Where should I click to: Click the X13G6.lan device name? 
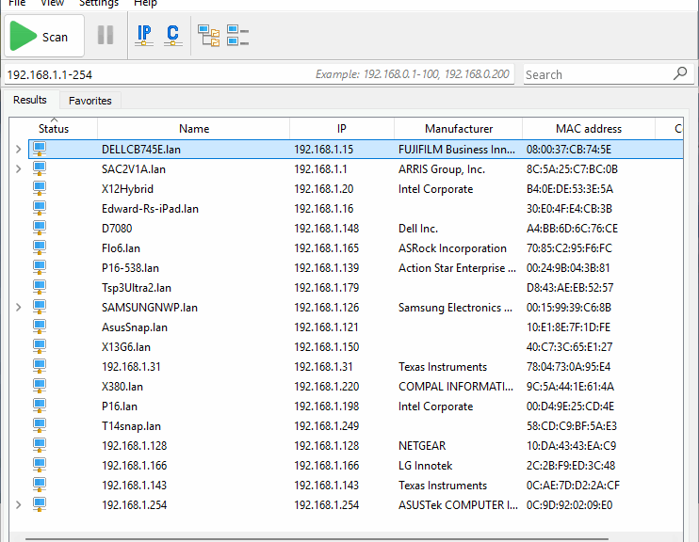126,347
